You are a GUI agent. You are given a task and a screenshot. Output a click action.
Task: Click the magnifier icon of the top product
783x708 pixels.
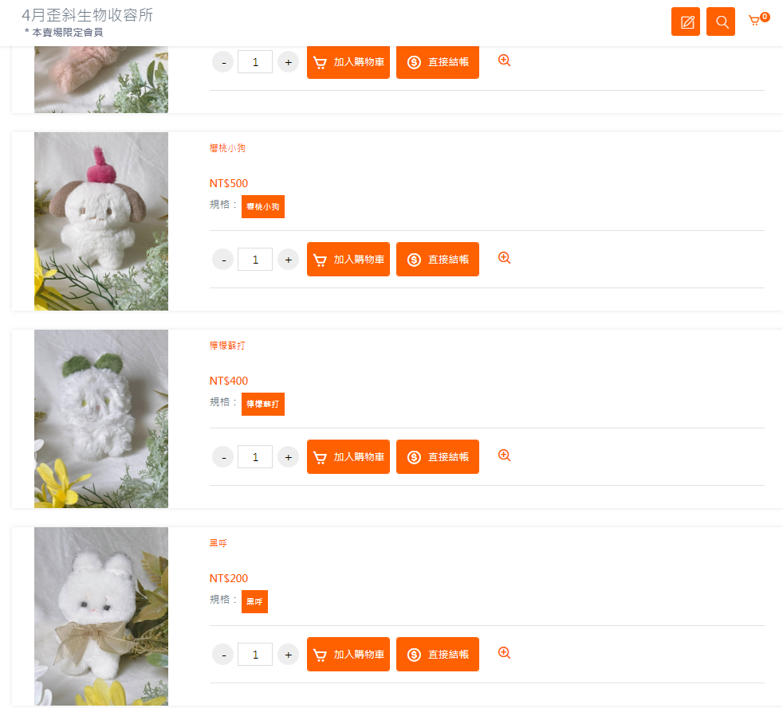(505, 61)
